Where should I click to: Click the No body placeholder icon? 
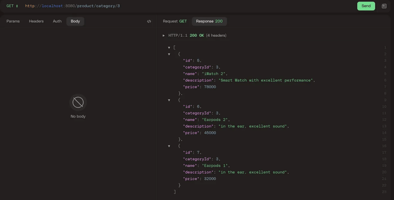coord(78,102)
